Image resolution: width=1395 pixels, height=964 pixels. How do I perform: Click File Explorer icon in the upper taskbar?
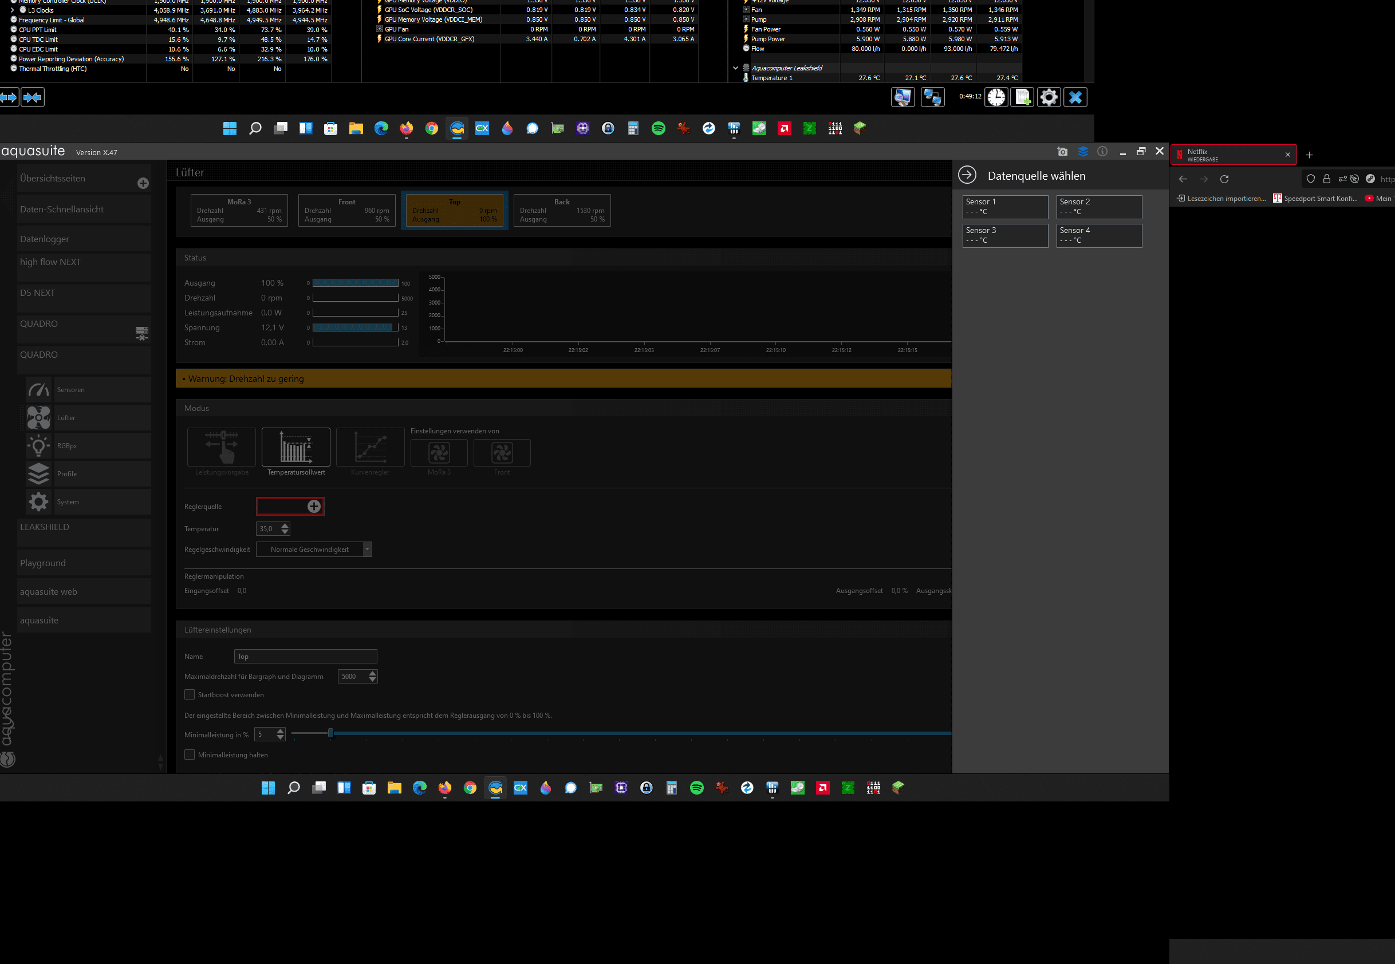pyautogui.click(x=356, y=128)
